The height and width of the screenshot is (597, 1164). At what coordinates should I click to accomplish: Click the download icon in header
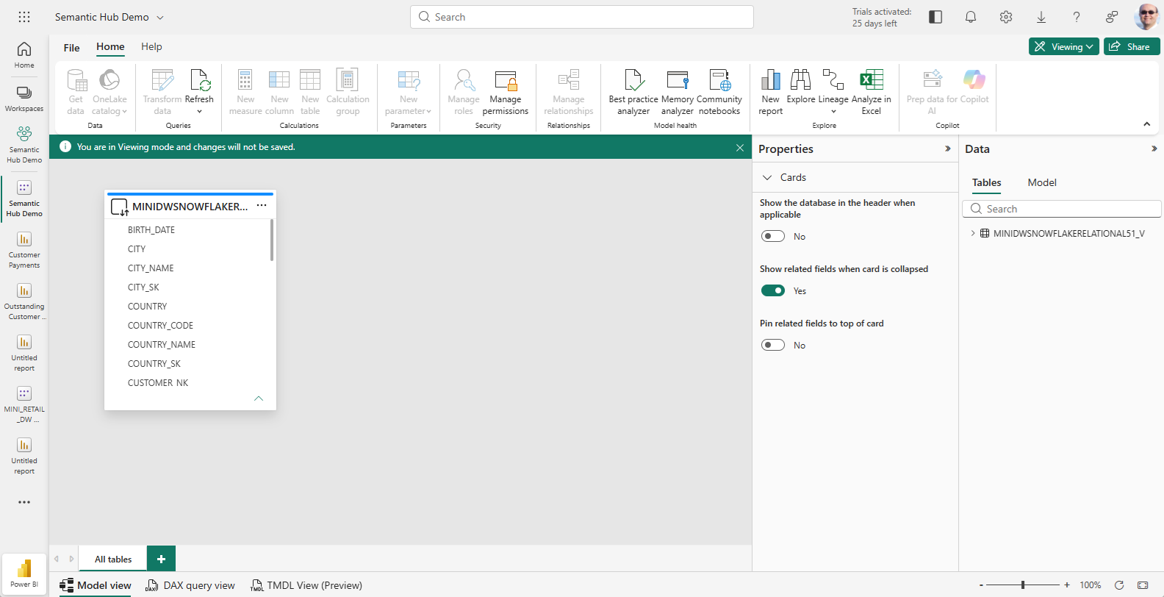coord(1041,17)
